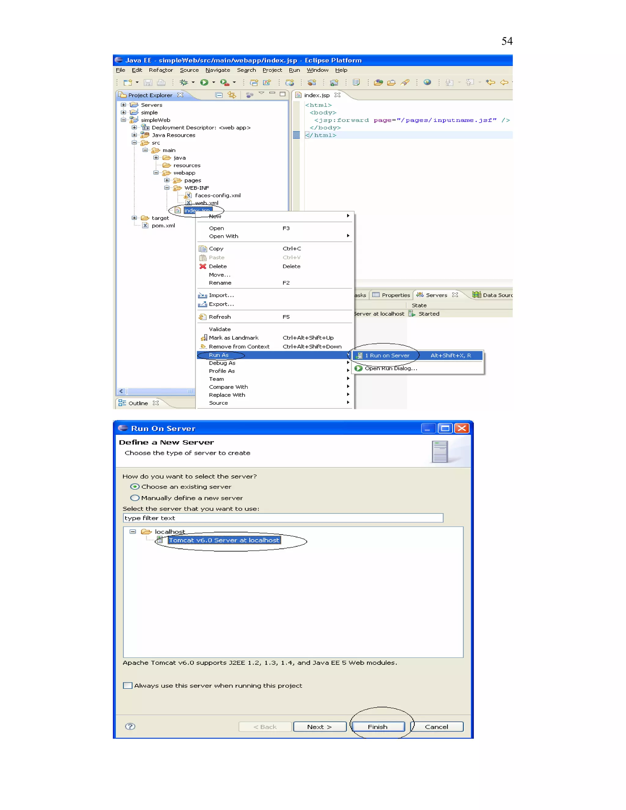This screenshot has width=626, height=810.
Task: Select pom.xml in Project Explorer
Action: 163,226
